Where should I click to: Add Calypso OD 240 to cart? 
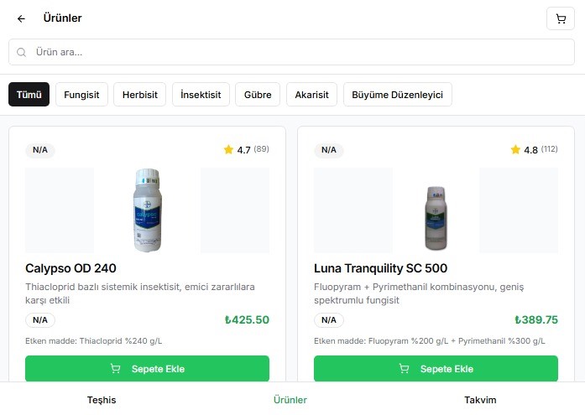[147, 369]
